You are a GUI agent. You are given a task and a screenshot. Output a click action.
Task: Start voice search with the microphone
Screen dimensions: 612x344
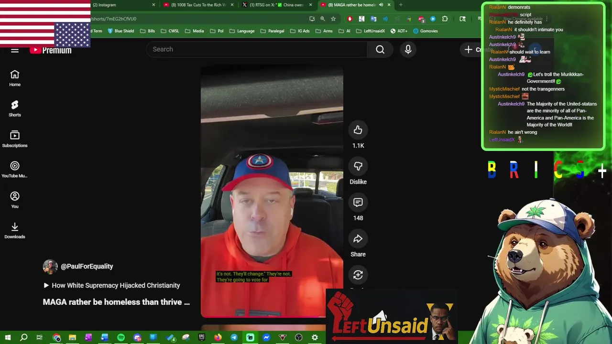[408, 49]
